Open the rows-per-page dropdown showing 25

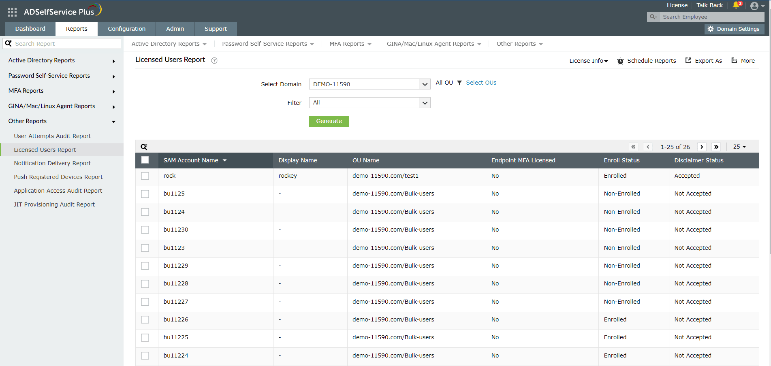click(739, 147)
